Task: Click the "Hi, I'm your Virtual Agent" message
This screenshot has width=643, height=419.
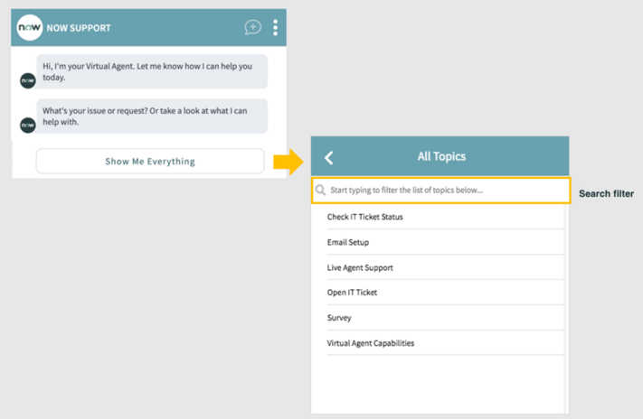Action: [x=152, y=71]
